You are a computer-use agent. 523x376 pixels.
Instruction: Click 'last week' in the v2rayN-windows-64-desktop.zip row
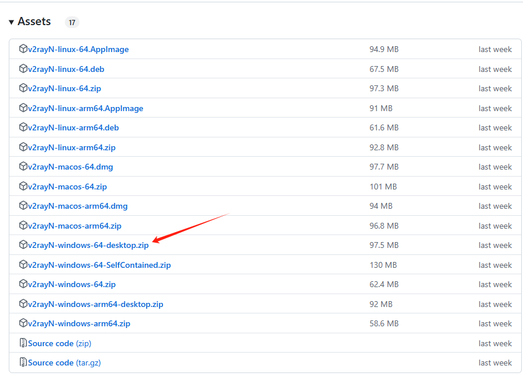pyautogui.click(x=495, y=245)
